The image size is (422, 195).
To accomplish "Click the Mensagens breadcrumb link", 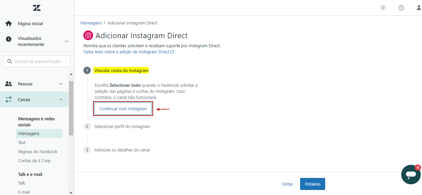I will click(x=91, y=23).
